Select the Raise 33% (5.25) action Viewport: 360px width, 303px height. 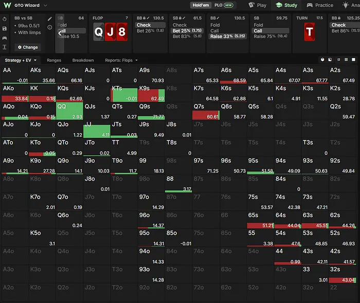click(228, 36)
